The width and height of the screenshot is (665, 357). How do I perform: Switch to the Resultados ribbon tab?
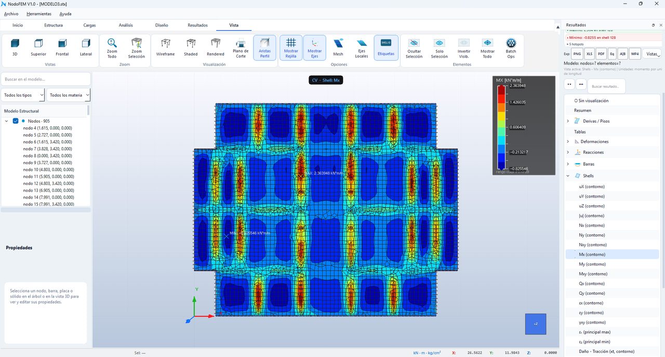point(197,25)
